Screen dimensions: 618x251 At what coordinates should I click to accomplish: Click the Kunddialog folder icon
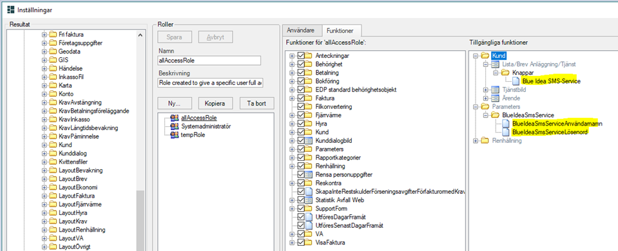click(x=53, y=153)
